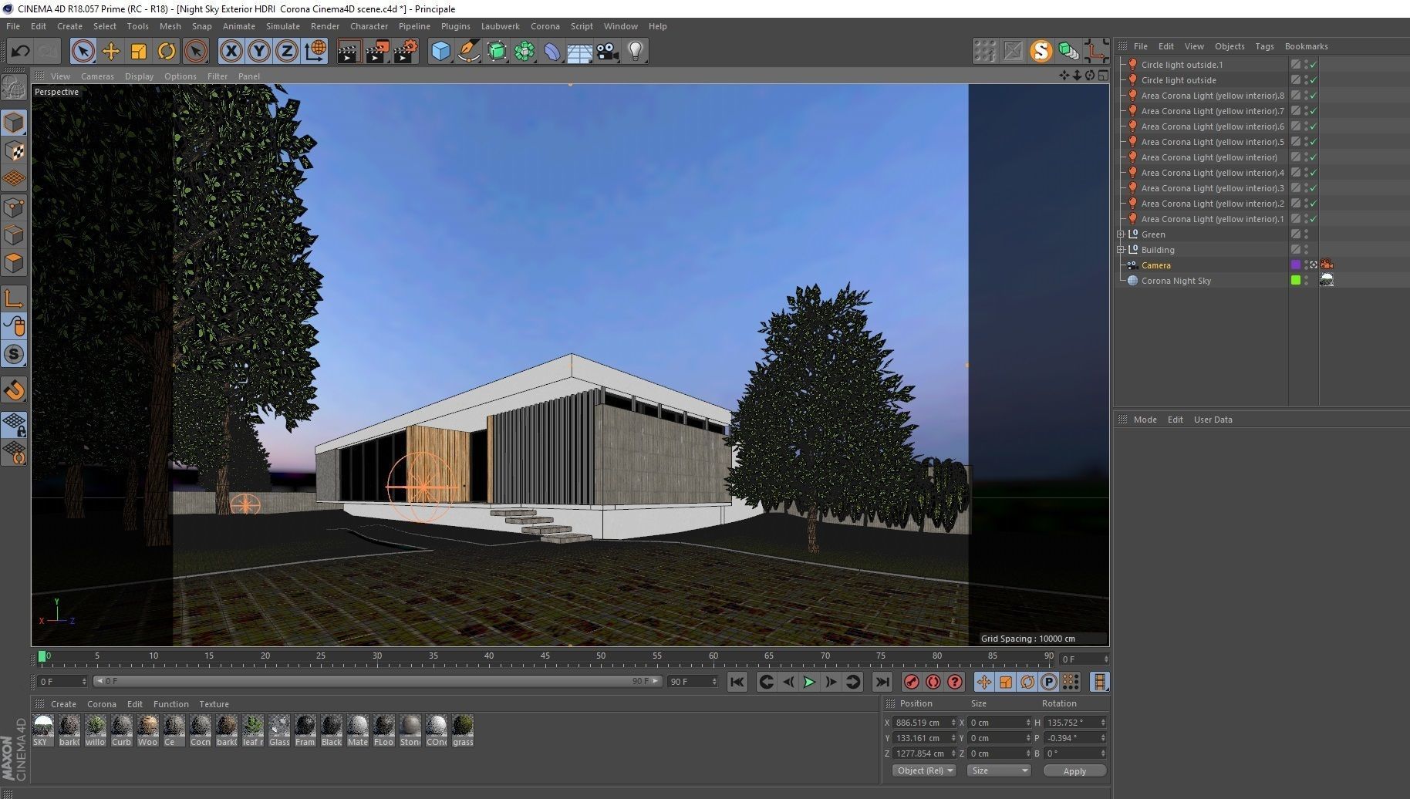Image resolution: width=1410 pixels, height=799 pixels.
Task: Click the Record Active Objects button
Action: pyautogui.click(x=912, y=682)
